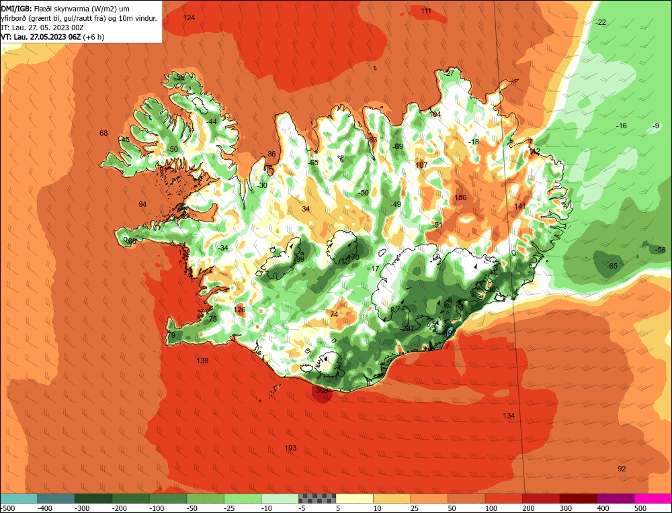Click the value -51 on the map

(x=437, y=225)
